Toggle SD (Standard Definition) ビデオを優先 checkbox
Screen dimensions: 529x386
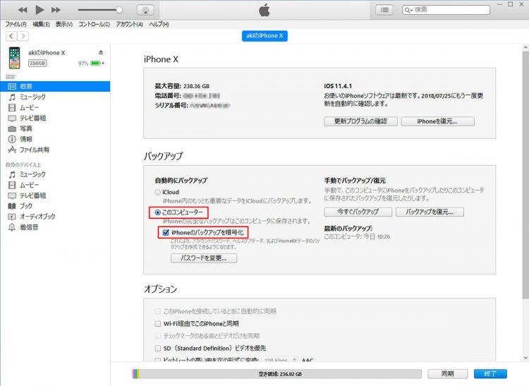pyautogui.click(x=157, y=348)
